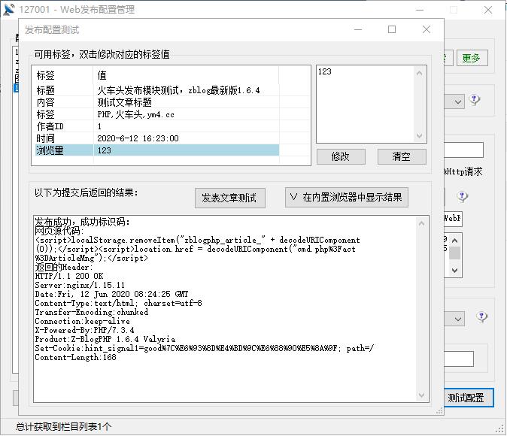
Task: Click the X-Powered-By:PHP/7.3.4 line
Action: click(x=84, y=330)
